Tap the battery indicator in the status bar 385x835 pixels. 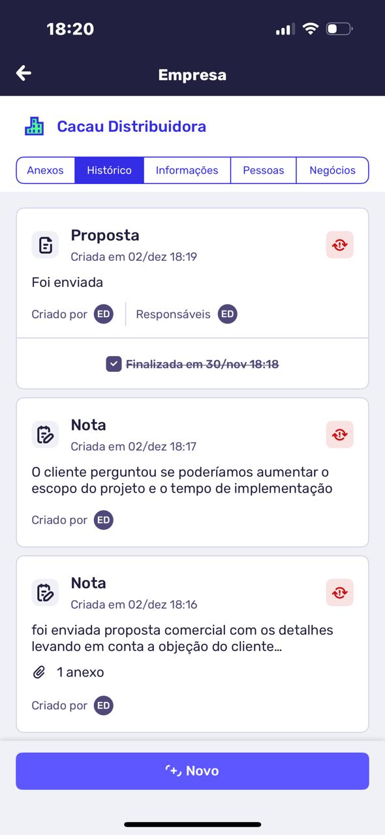coord(339,28)
